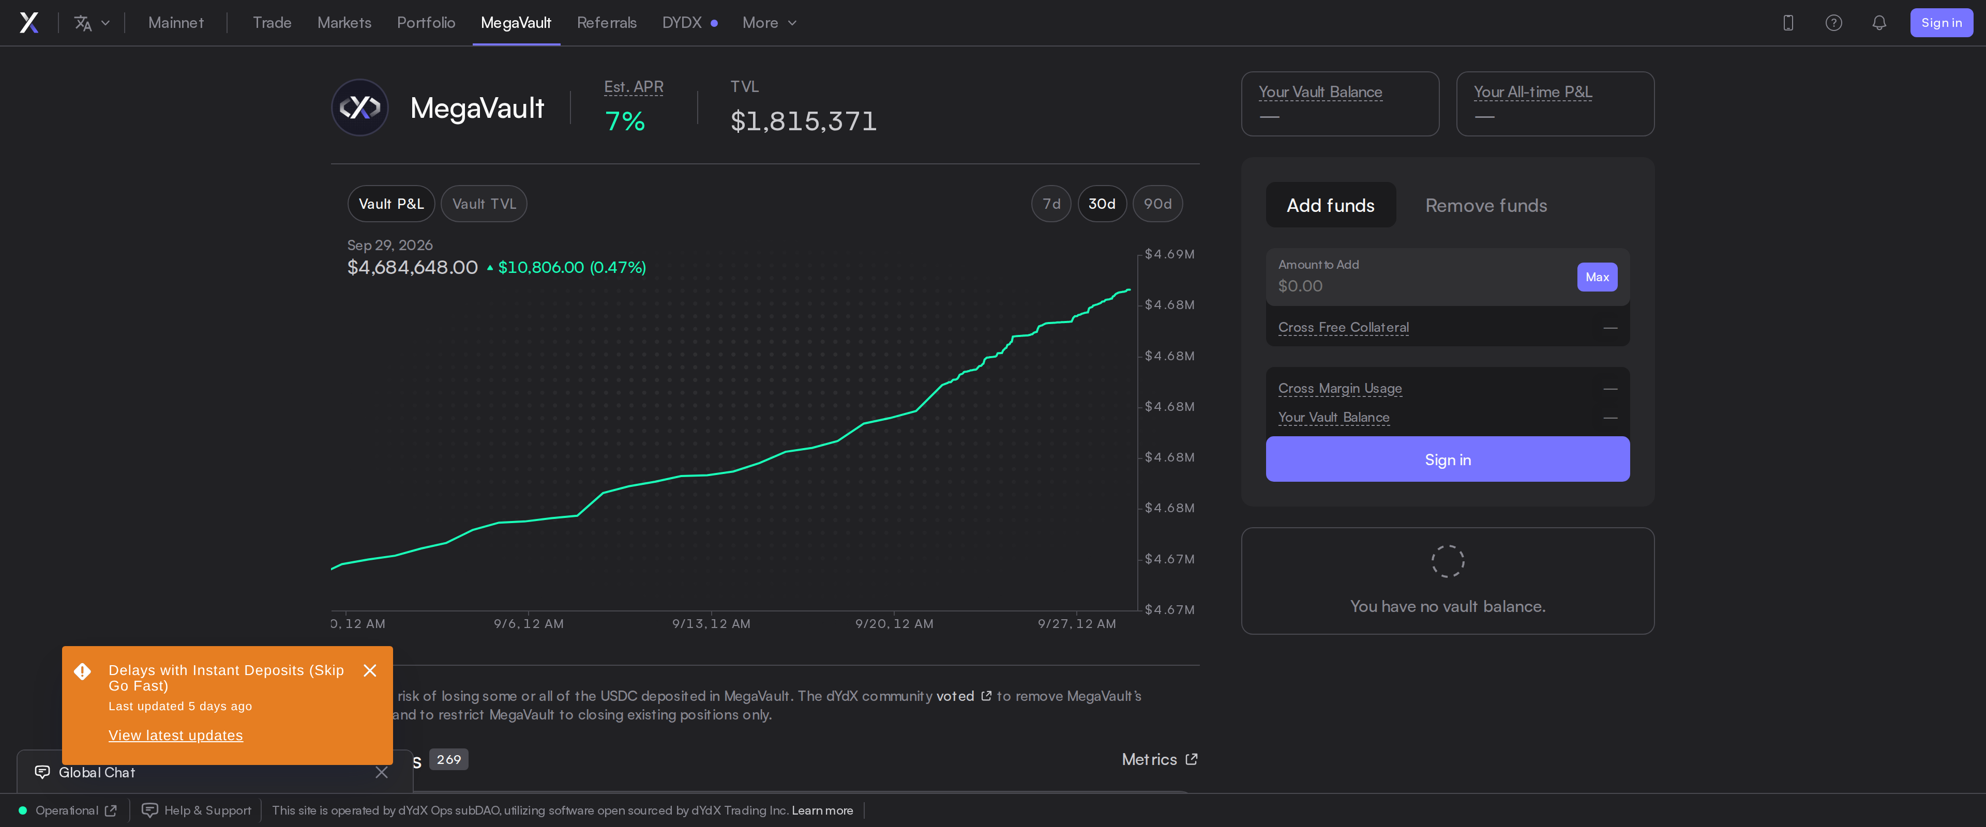Open the Referrals page
The width and height of the screenshot is (1986, 827).
tap(607, 23)
